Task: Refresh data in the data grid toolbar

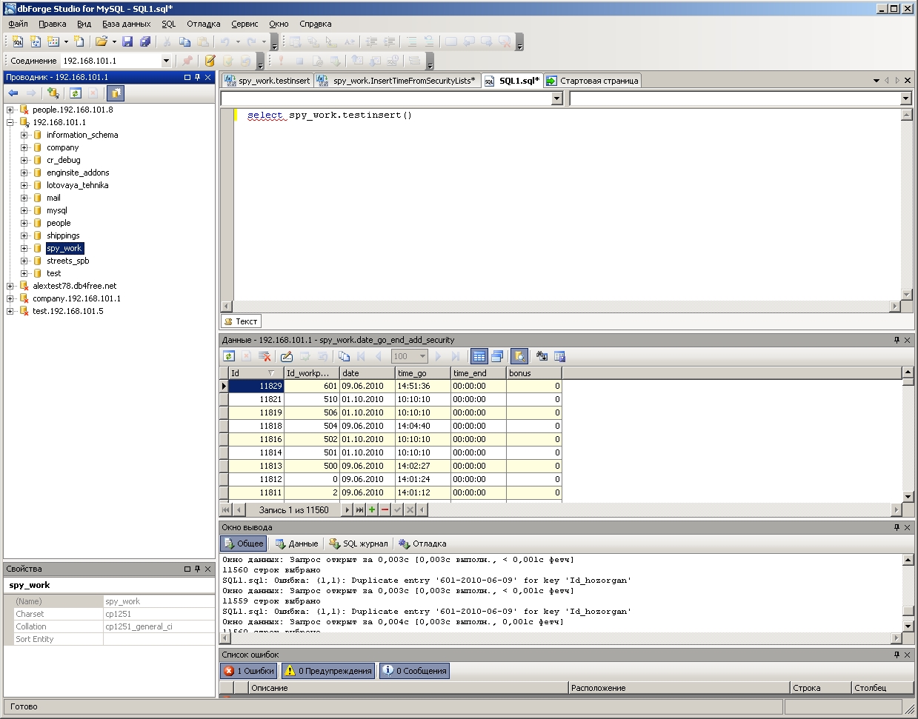Action: point(229,356)
